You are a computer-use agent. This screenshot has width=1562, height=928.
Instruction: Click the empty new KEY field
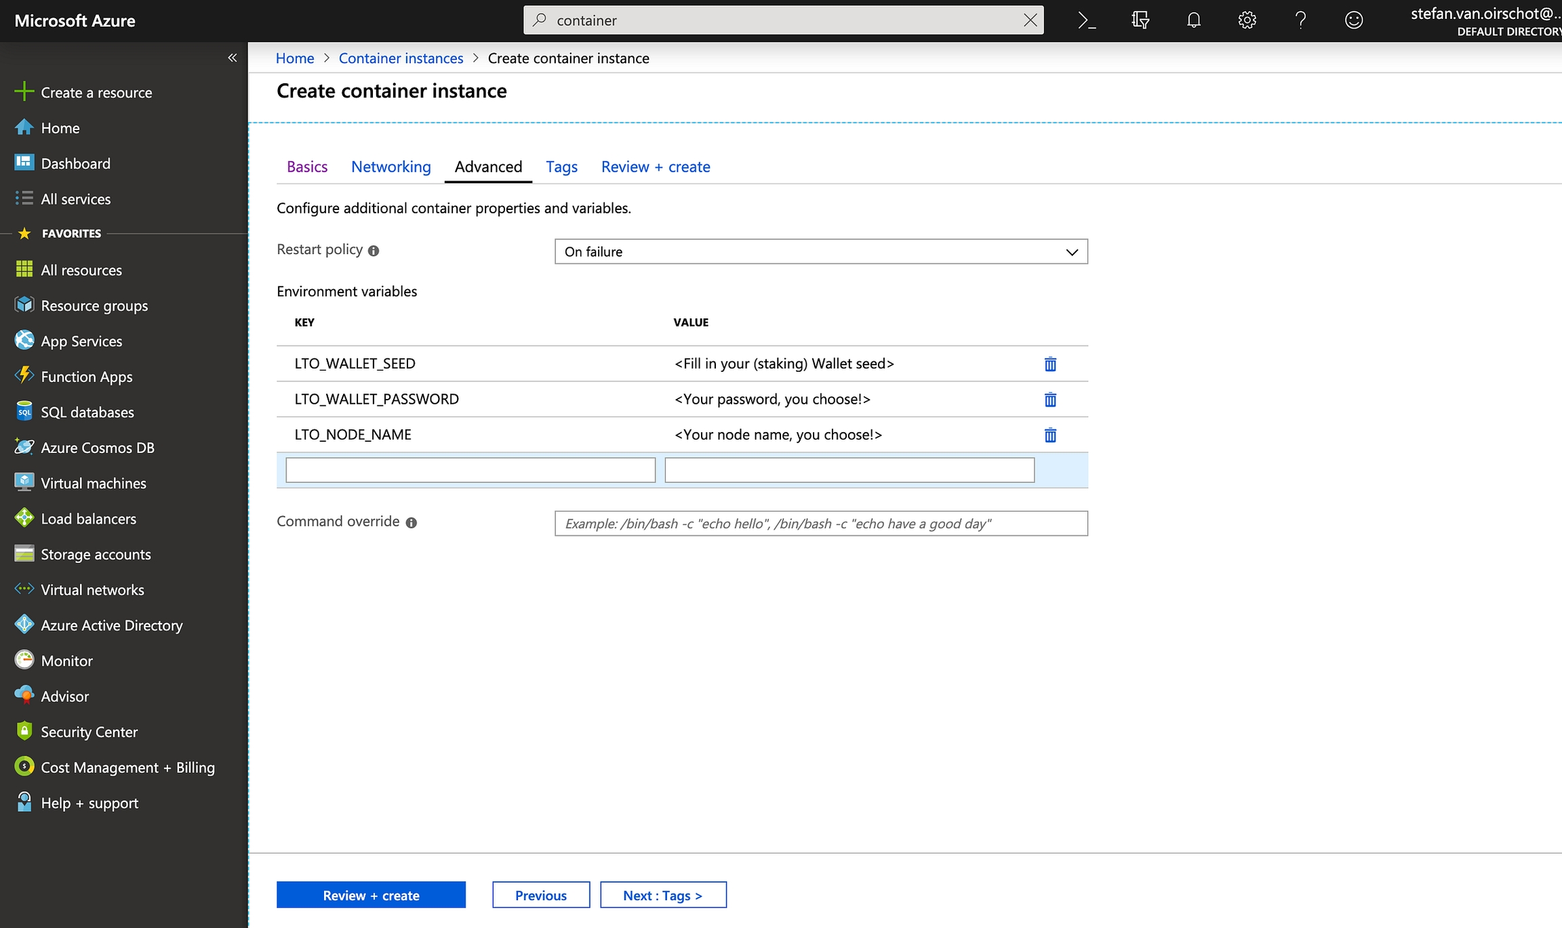tap(470, 470)
